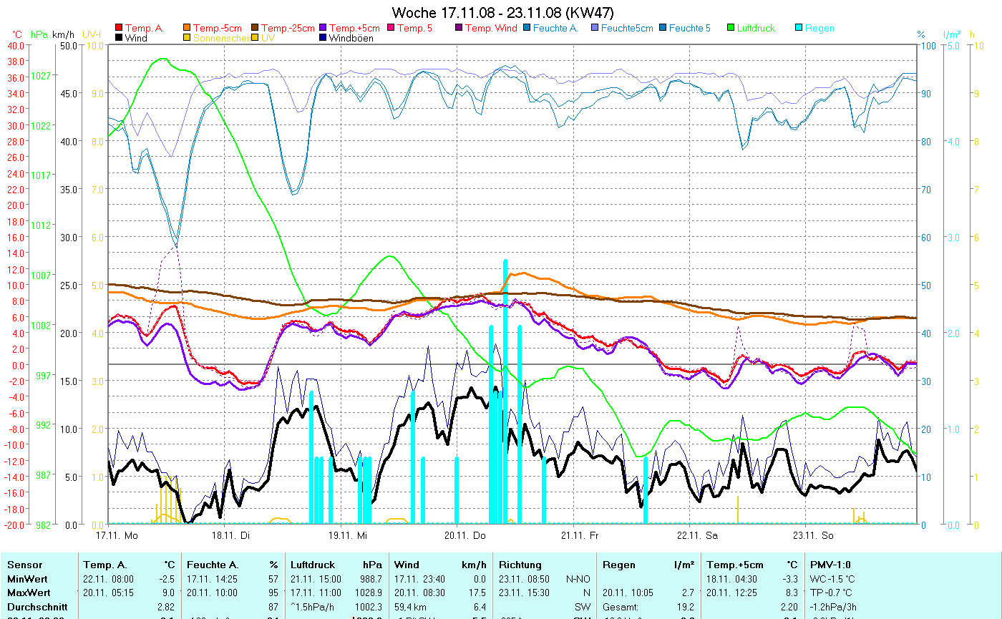Select the MinWert row label
1002x619 pixels.
click(27, 578)
